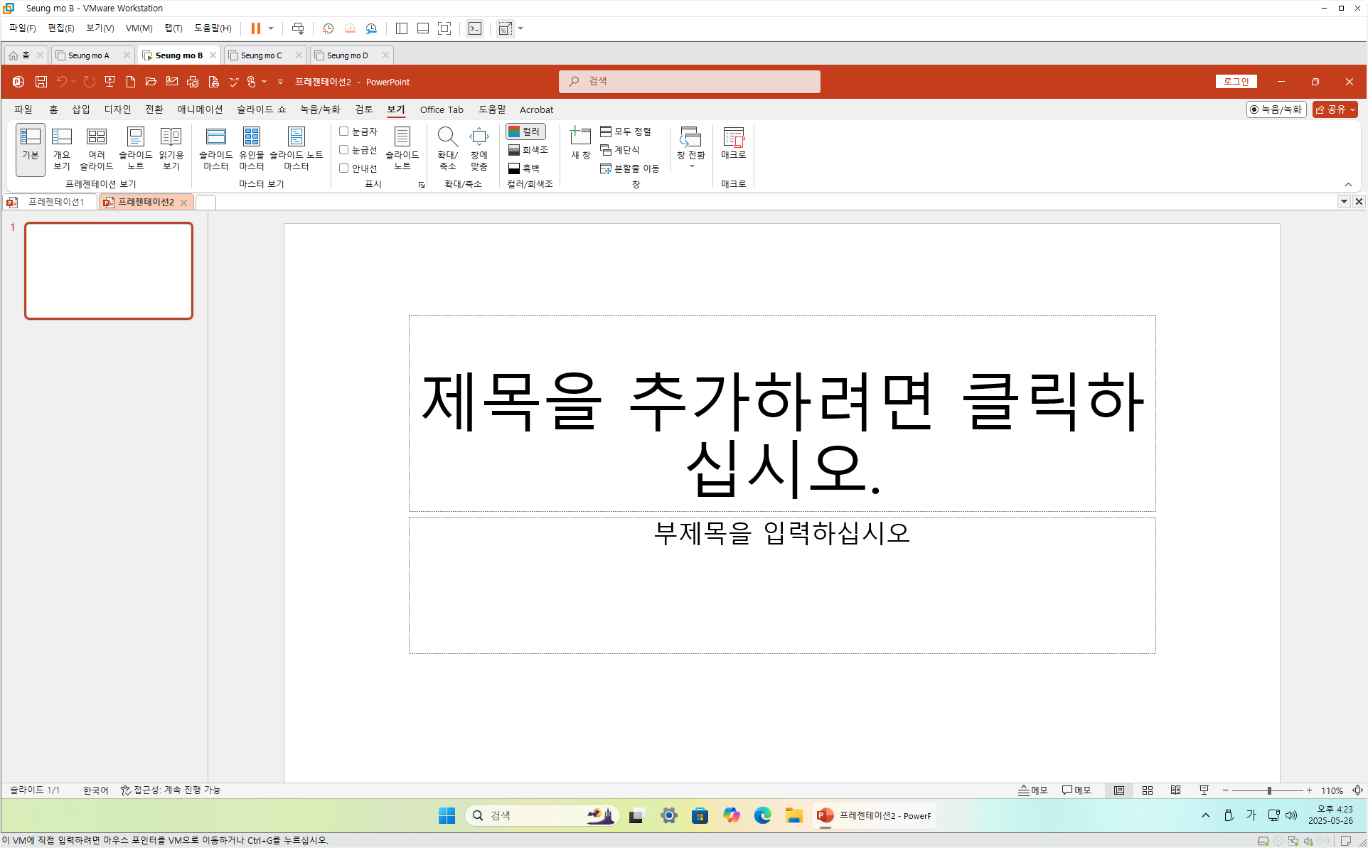Switch to 프레젠테이션1 document tab
The width and height of the screenshot is (1368, 848).
[x=56, y=203]
